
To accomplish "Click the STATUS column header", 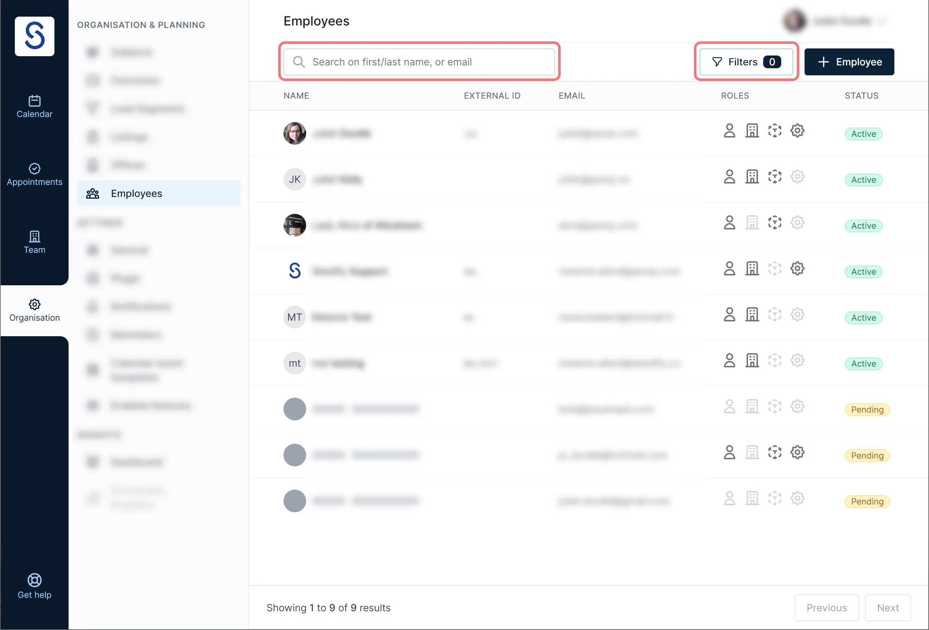I will pyautogui.click(x=861, y=96).
